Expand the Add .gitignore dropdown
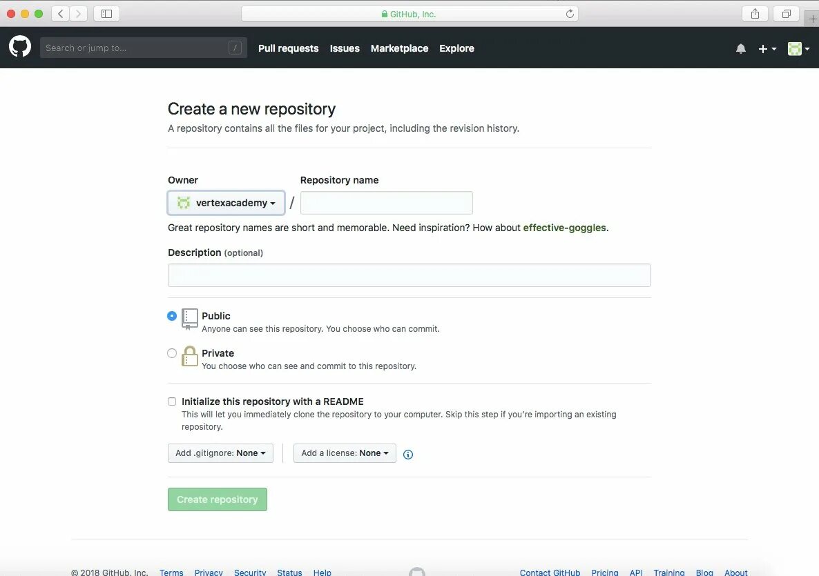This screenshot has height=576, width=819. pos(220,453)
